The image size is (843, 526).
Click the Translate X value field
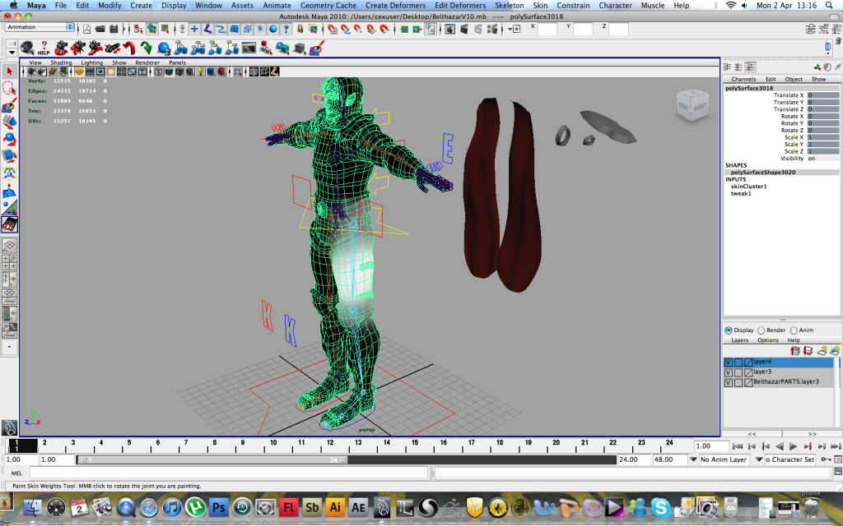click(x=822, y=95)
